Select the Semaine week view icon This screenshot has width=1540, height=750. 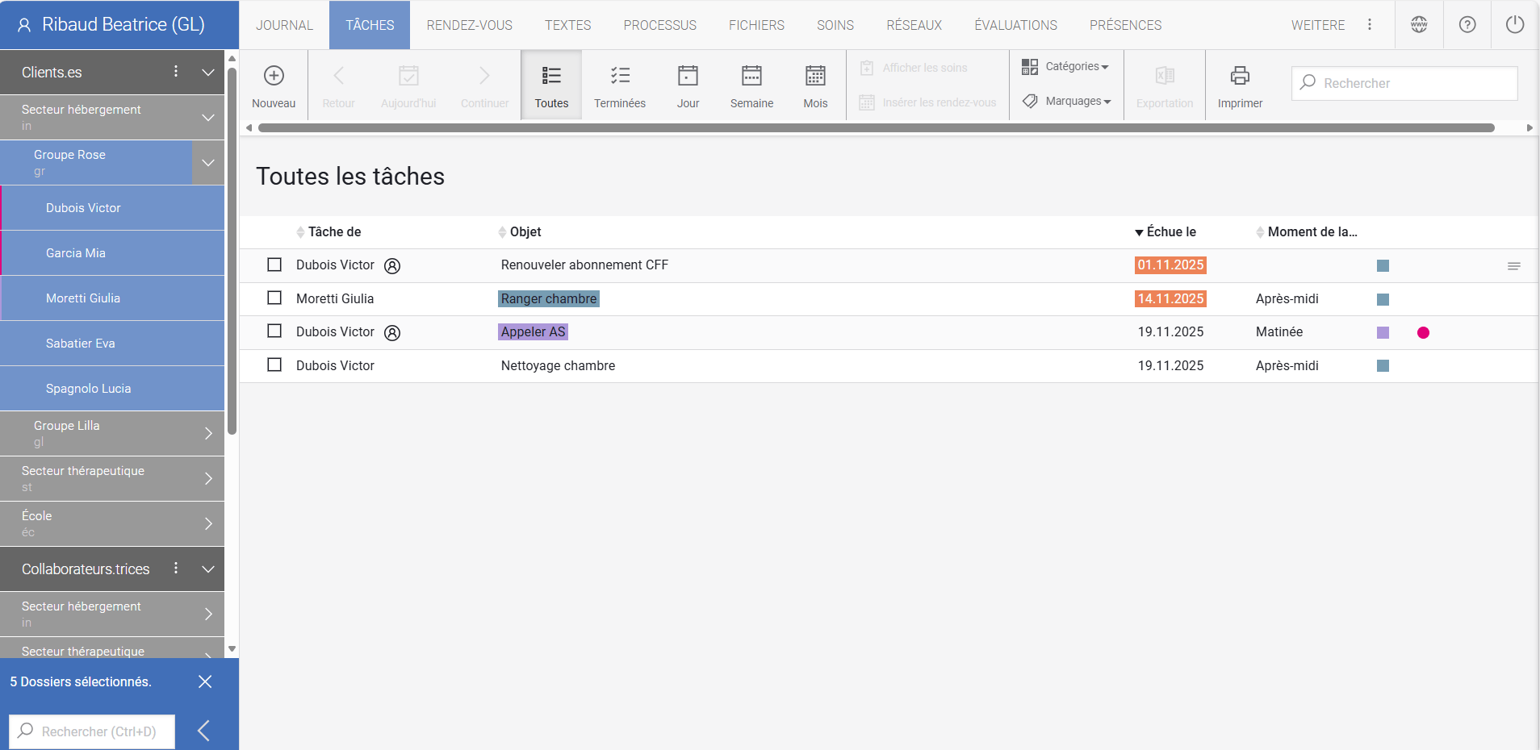[751, 76]
